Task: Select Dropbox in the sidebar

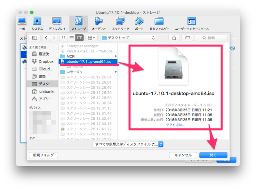Action: coord(43,61)
